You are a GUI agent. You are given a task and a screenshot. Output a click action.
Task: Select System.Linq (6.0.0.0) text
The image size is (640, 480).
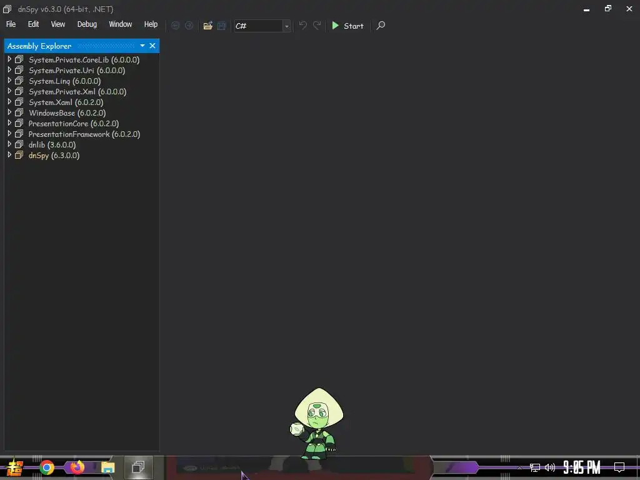pos(64,81)
